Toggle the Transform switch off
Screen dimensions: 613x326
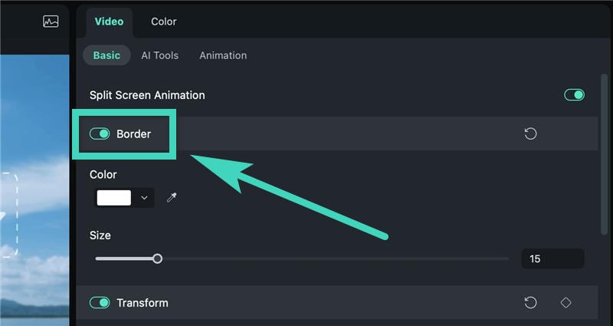pyautogui.click(x=100, y=303)
